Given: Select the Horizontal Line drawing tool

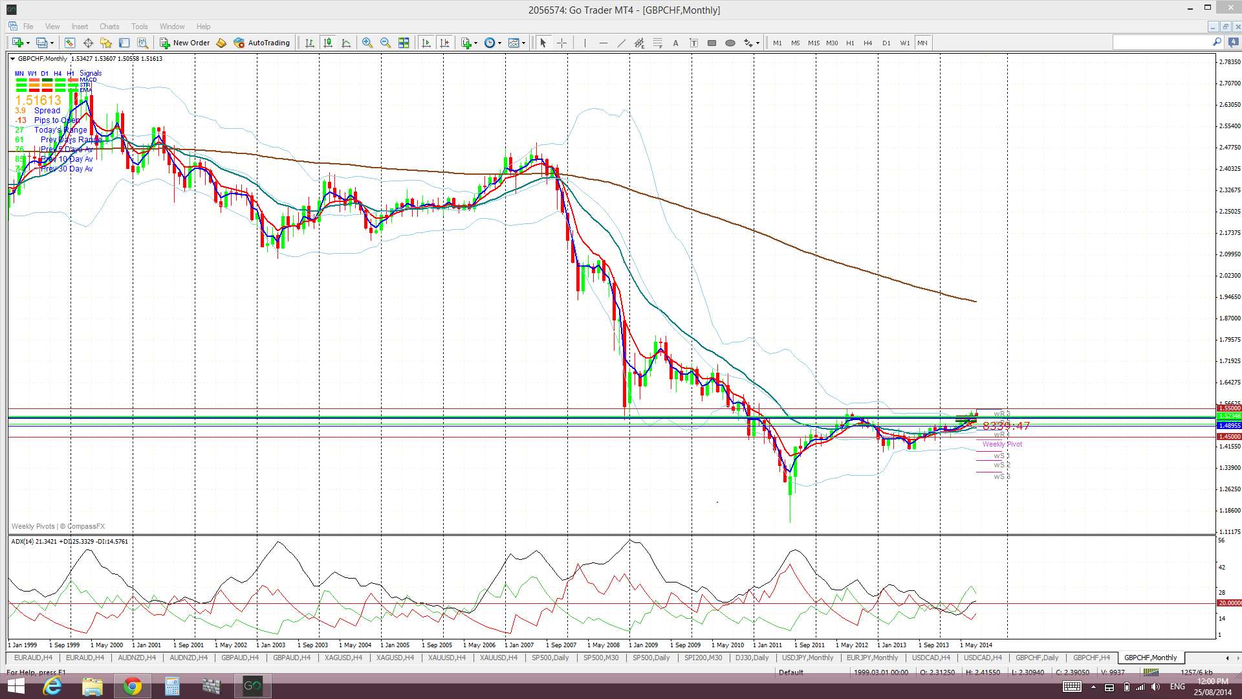Looking at the screenshot, I should [603, 43].
